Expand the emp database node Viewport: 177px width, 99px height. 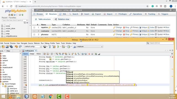2,34
